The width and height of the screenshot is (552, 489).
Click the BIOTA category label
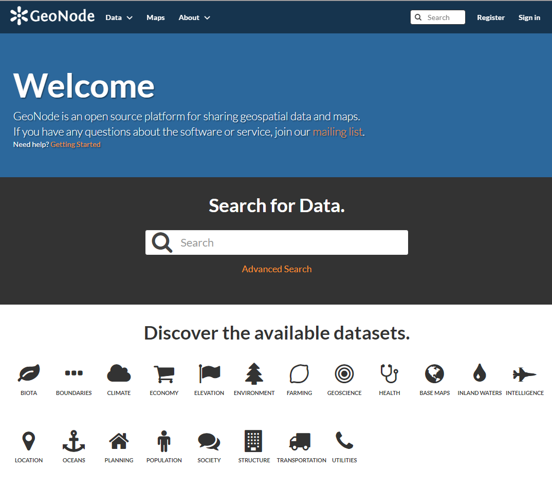click(x=29, y=393)
